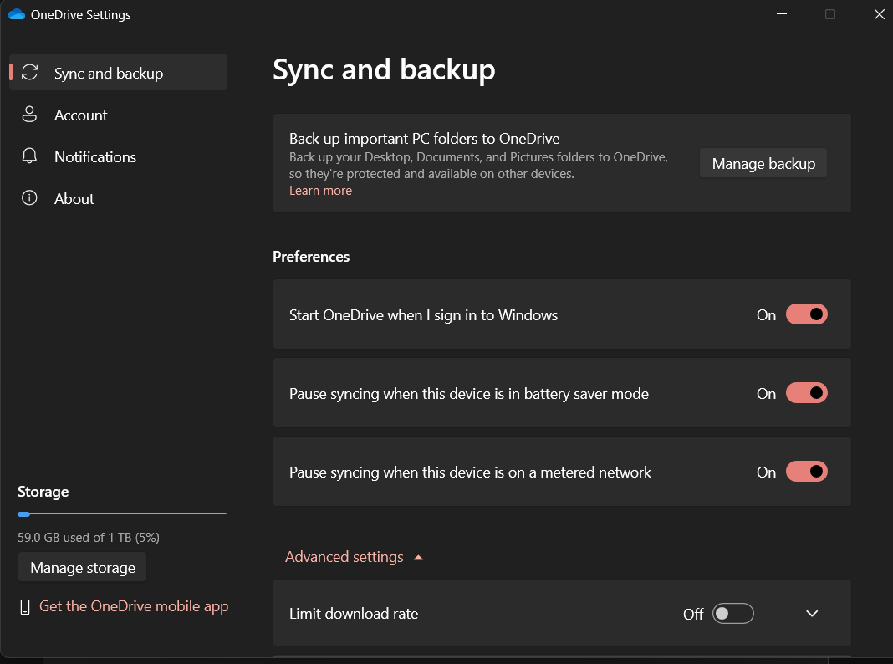The height and width of the screenshot is (664, 893).
Task: Click the Manage backup button
Action: click(x=763, y=164)
